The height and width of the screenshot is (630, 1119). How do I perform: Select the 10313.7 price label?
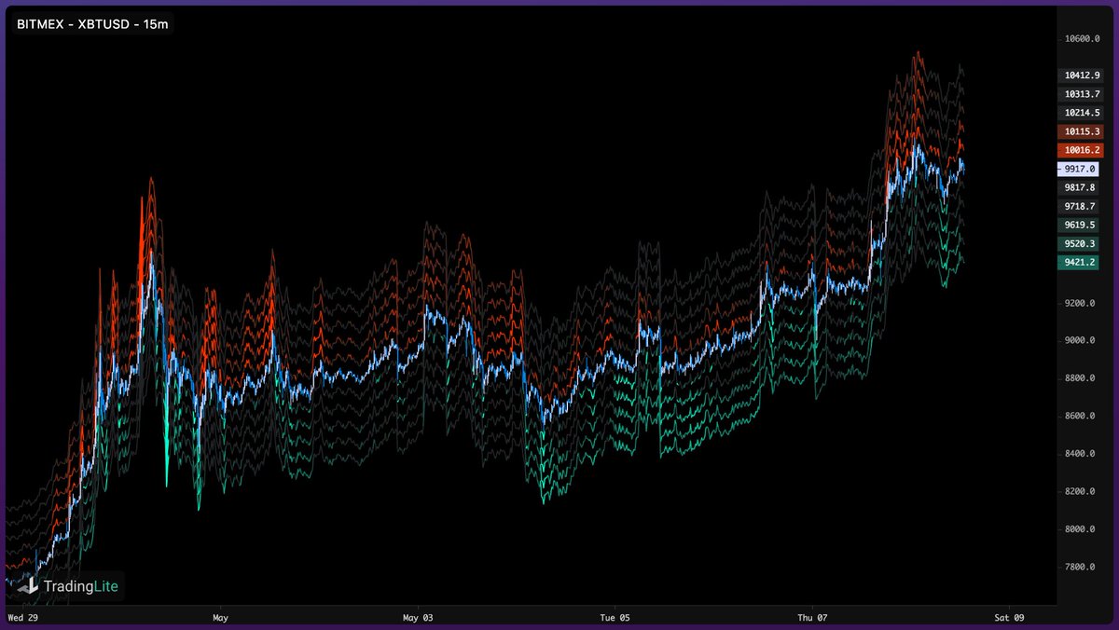click(1080, 94)
